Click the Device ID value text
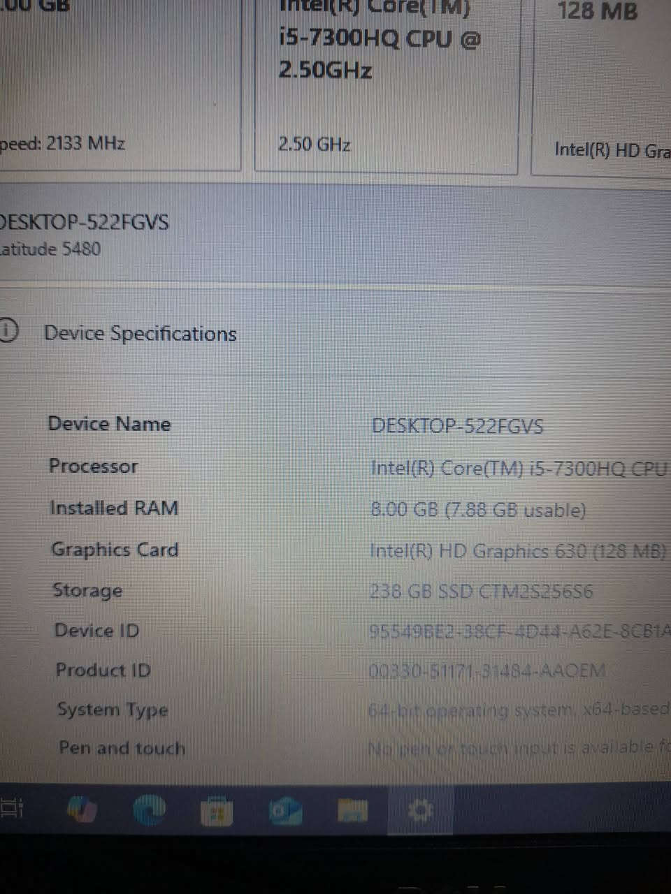Viewport: 671px width, 894px height. coord(519,631)
